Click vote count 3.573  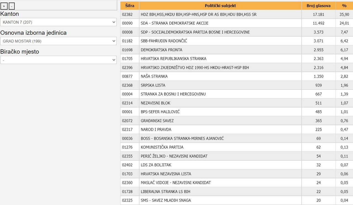click(319, 32)
